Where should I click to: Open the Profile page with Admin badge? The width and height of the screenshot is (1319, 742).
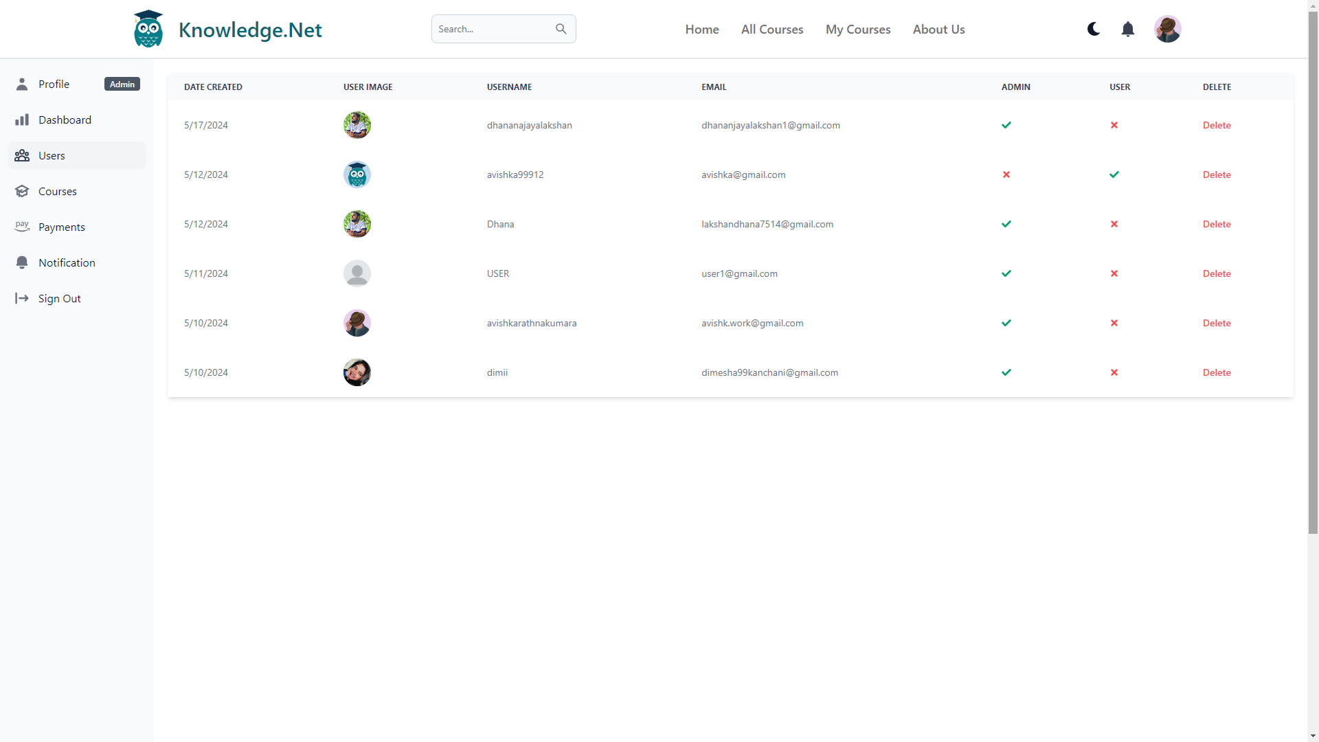55,84
